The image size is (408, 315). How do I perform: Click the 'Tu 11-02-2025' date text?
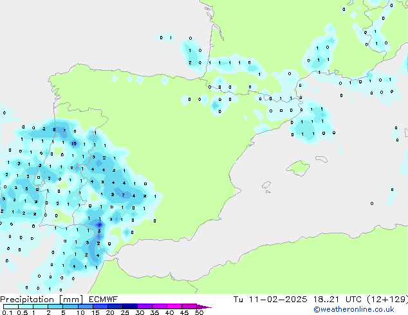270,300
